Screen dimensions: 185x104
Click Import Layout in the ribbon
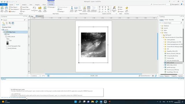(25, 9)
